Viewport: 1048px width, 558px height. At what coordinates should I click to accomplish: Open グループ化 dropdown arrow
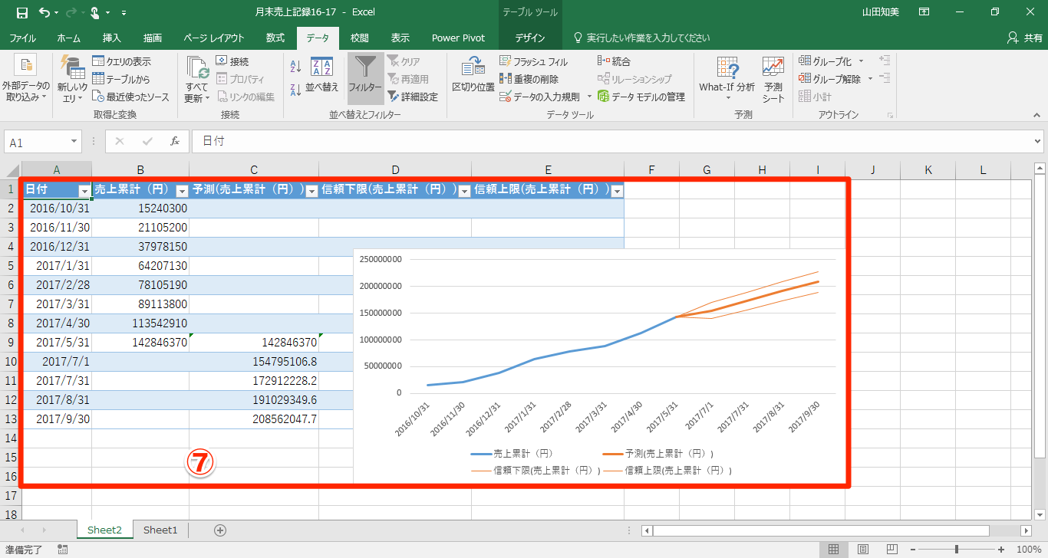click(861, 61)
